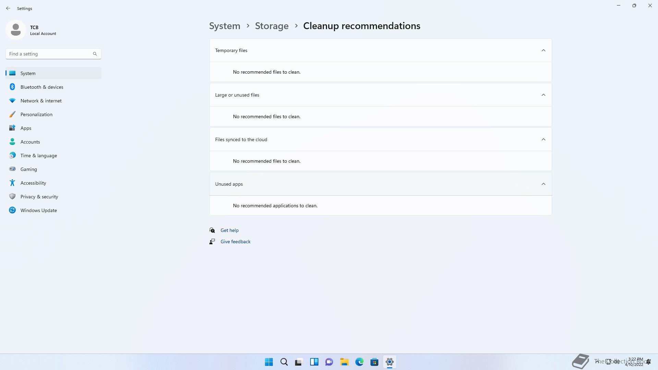Click the Settings gear on taskbar
658x370 pixels.
[x=390, y=362]
